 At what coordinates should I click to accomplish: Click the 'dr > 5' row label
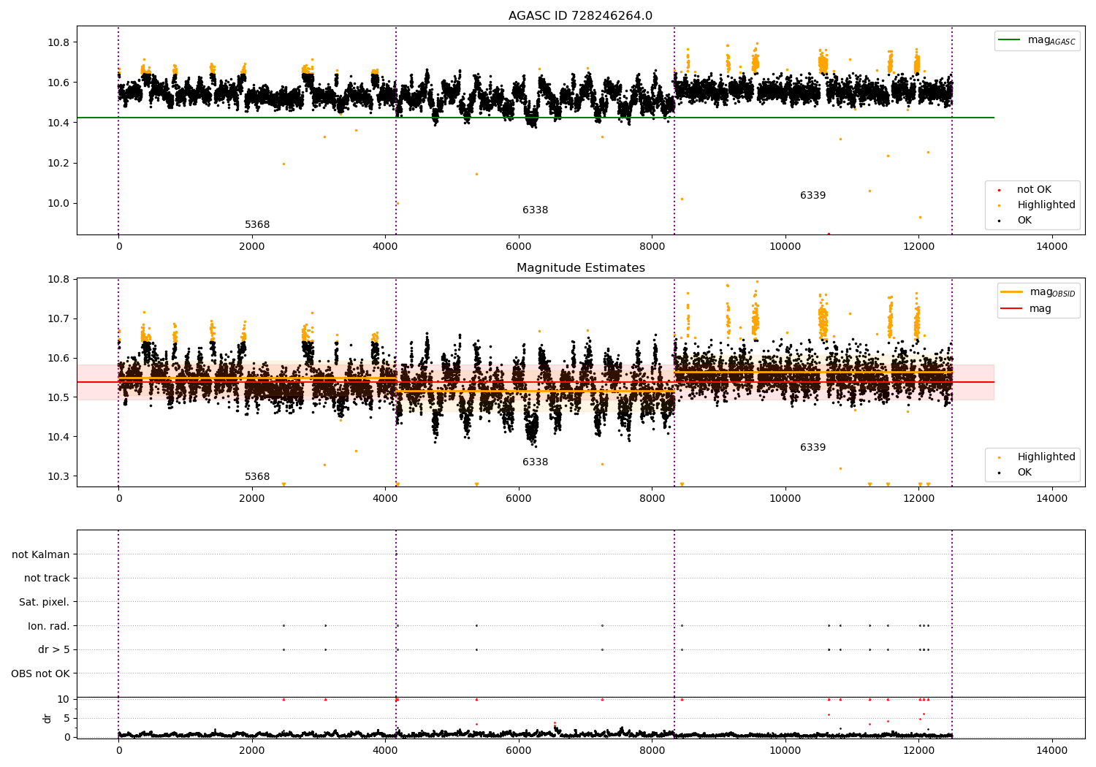53,649
